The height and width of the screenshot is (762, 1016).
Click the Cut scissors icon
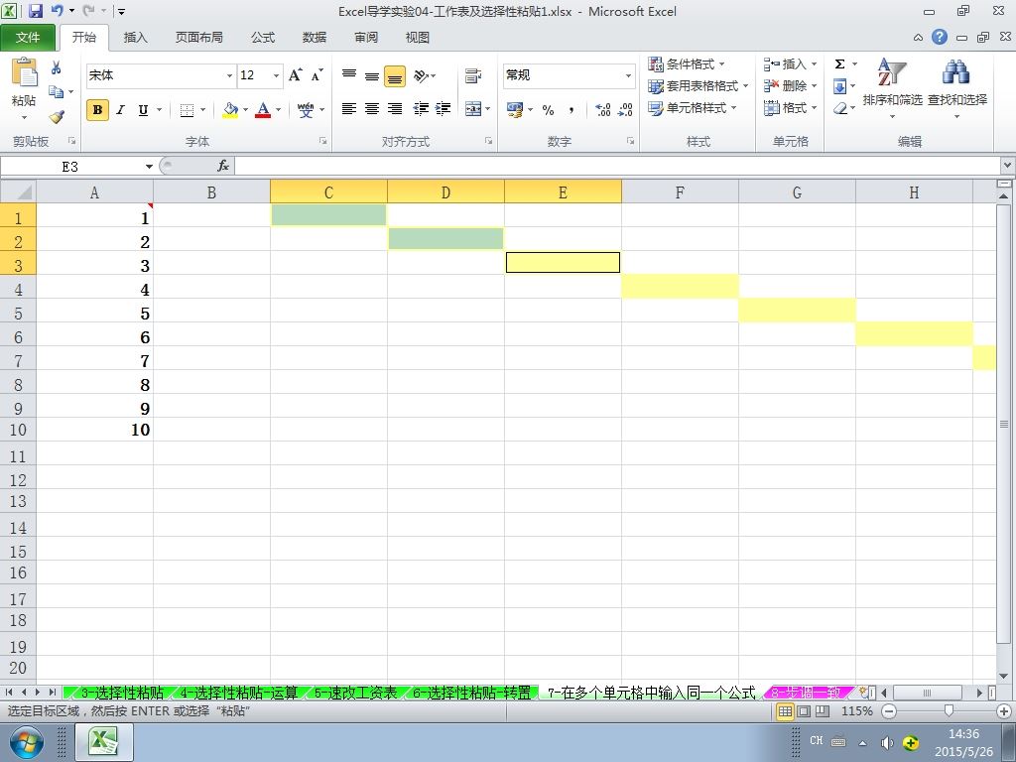click(x=57, y=67)
